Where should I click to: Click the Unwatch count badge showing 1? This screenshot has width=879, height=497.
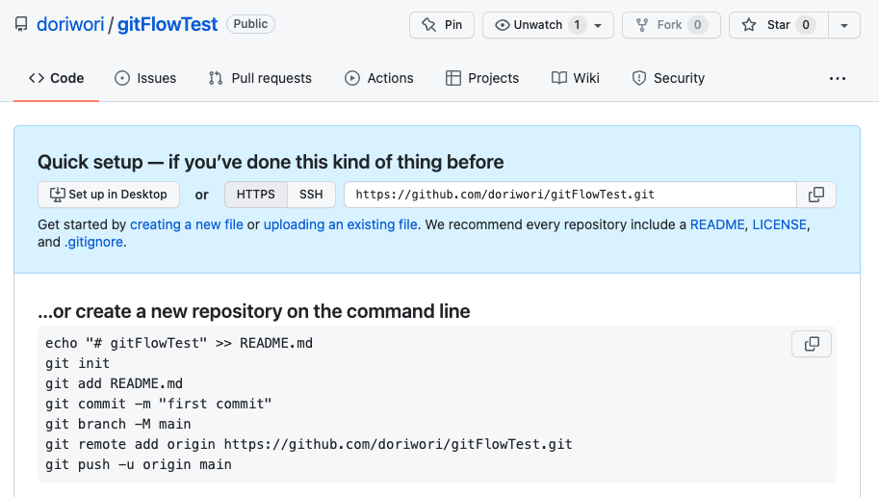point(577,25)
